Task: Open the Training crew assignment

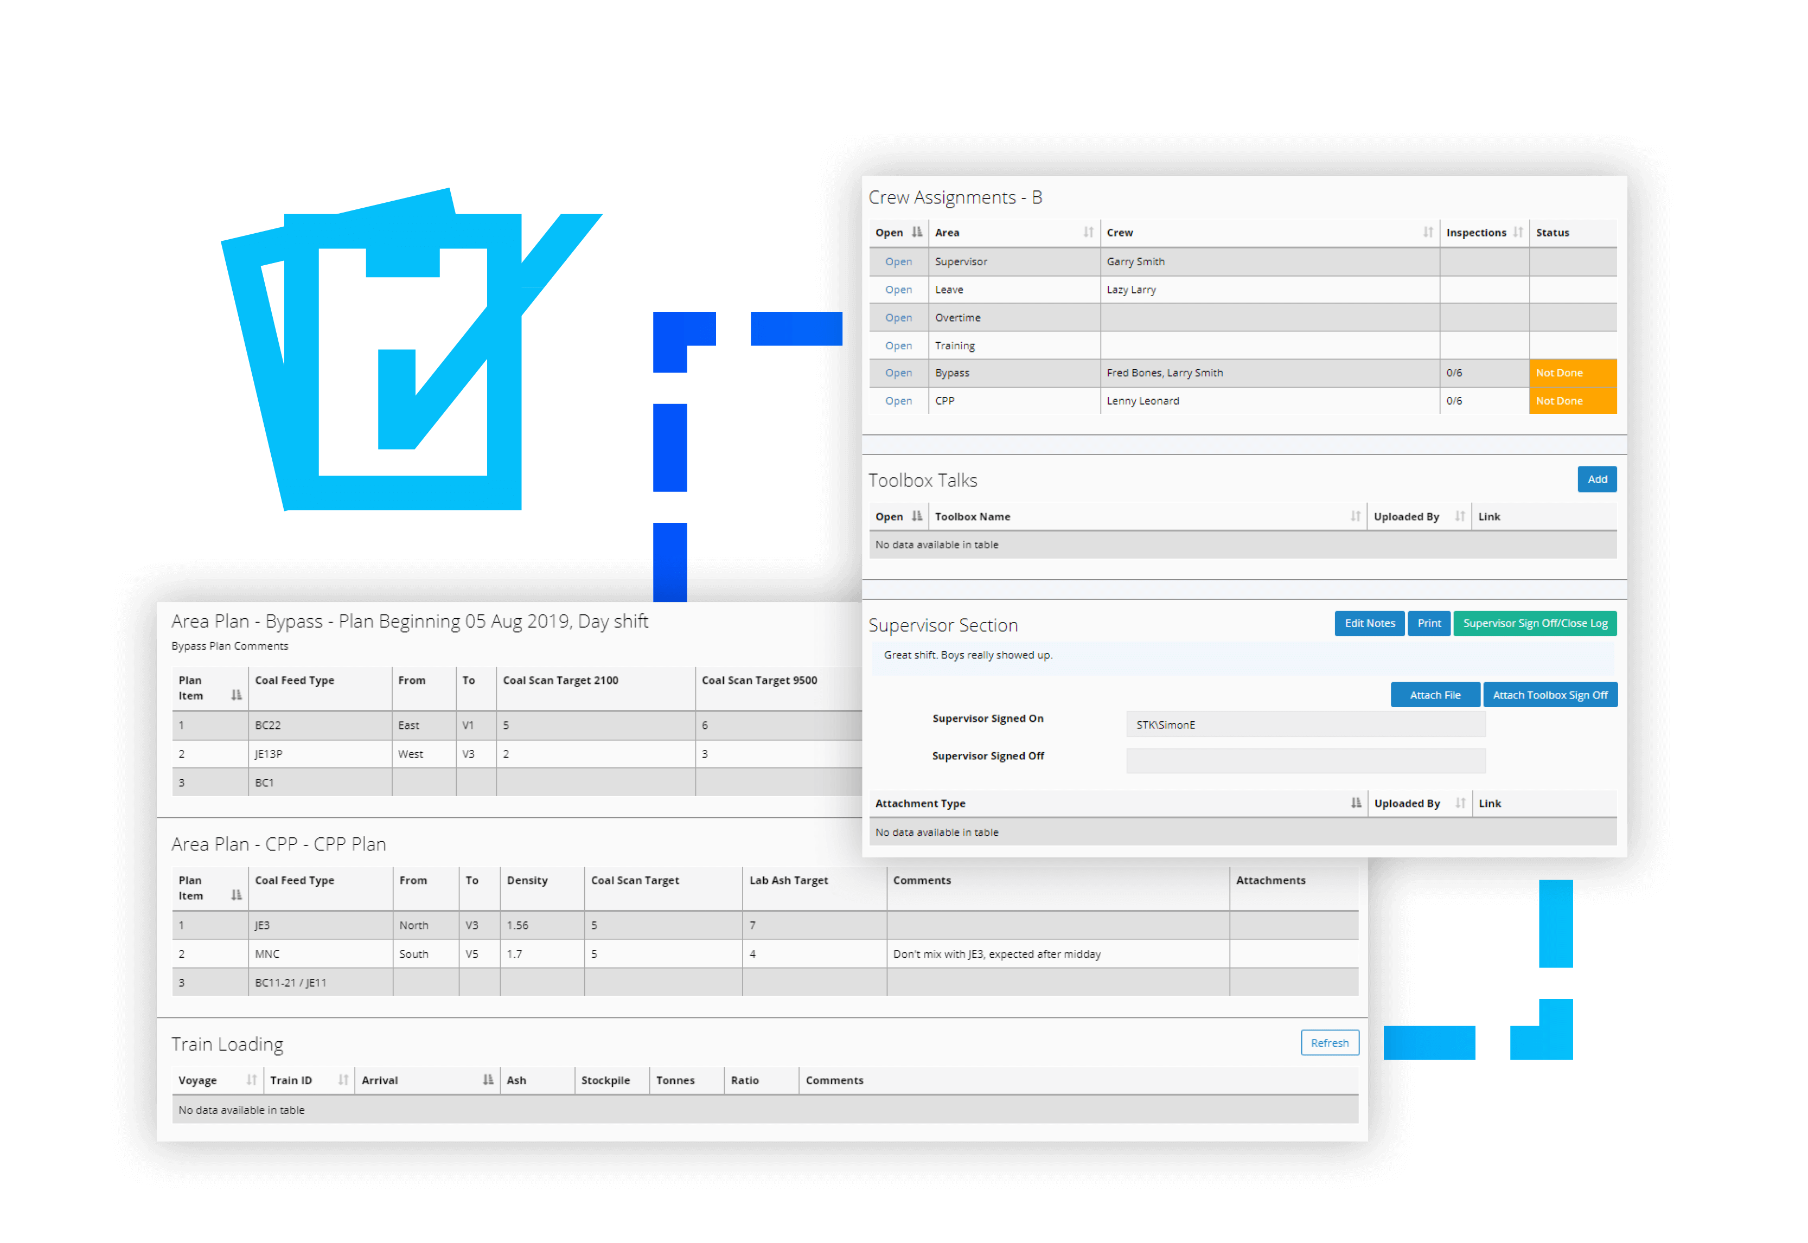Action: coord(898,346)
